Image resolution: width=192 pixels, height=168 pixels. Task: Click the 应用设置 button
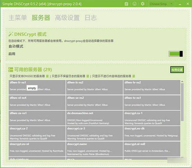[177, 70]
